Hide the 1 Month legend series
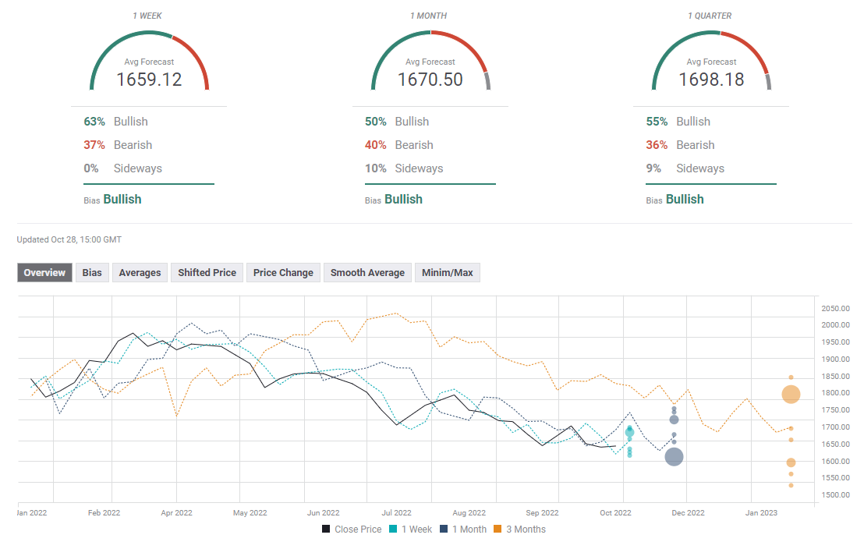This screenshot has height=549, width=864. pyautogui.click(x=463, y=530)
